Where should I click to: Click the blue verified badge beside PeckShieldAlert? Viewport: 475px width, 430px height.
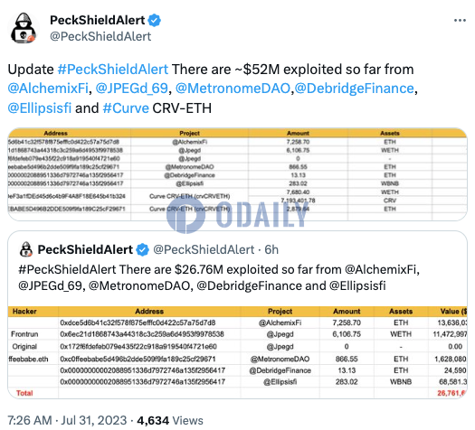click(154, 21)
